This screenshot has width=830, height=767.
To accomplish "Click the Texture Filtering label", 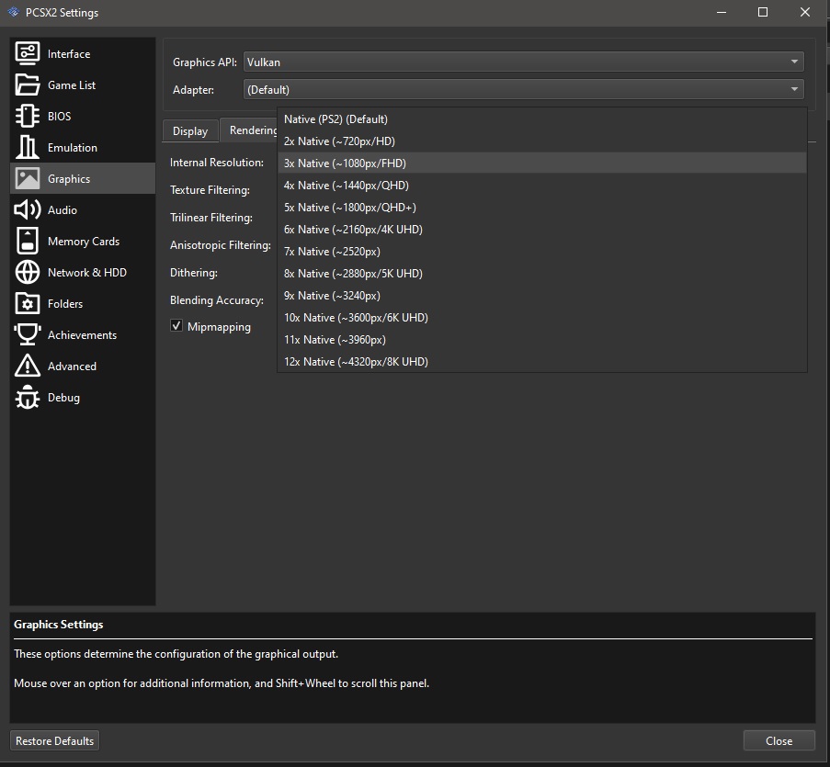I will (210, 190).
